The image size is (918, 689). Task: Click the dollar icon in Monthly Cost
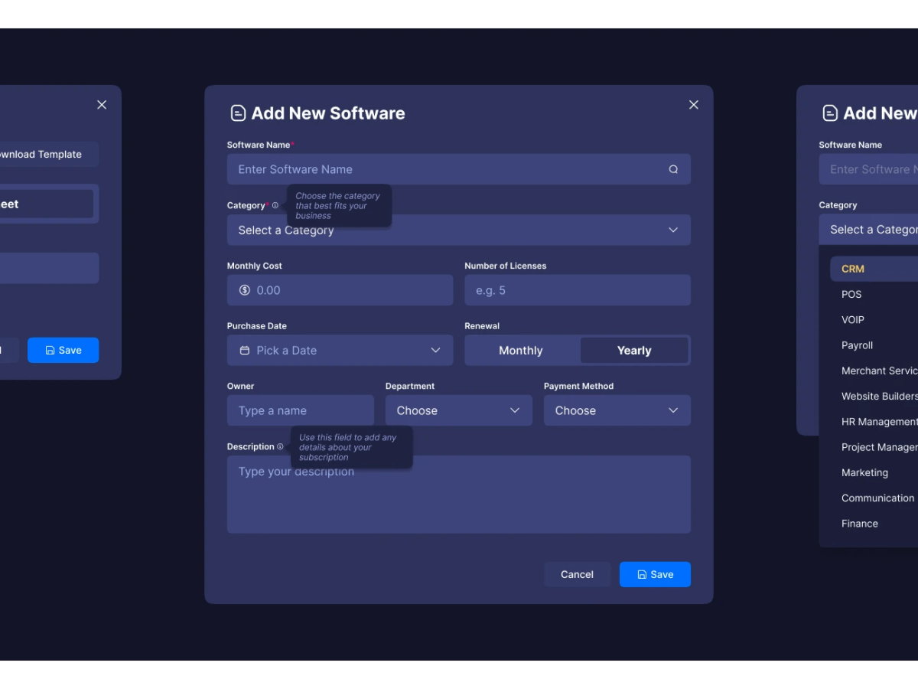click(245, 290)
